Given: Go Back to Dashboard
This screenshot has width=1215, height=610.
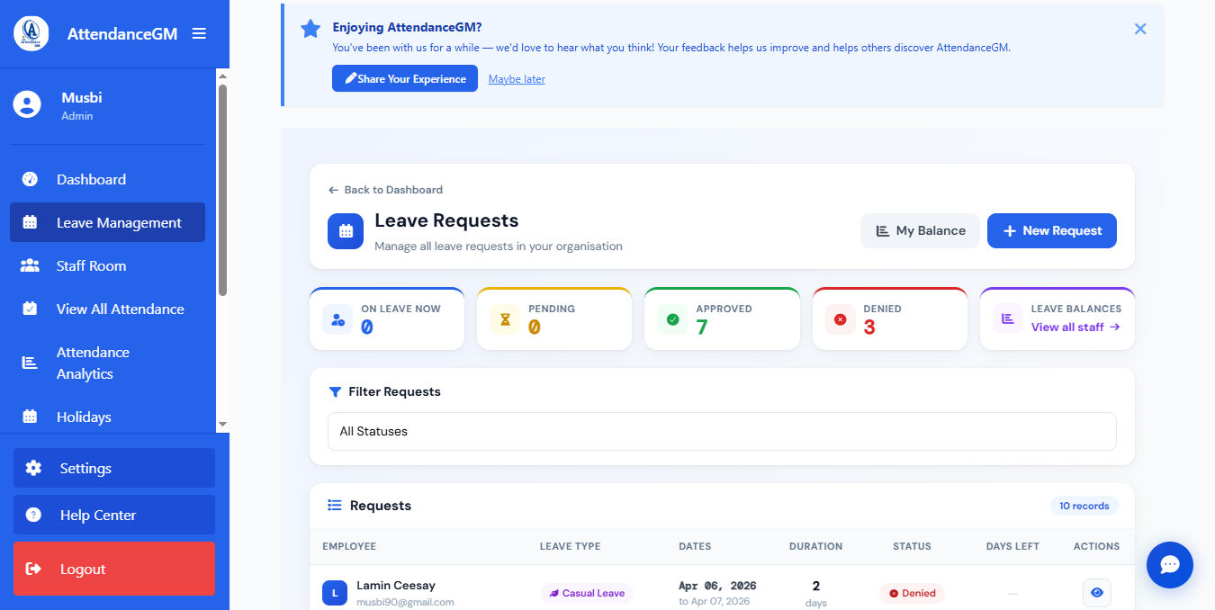Looking at the screenshot, I should click(x=385, y=190).
